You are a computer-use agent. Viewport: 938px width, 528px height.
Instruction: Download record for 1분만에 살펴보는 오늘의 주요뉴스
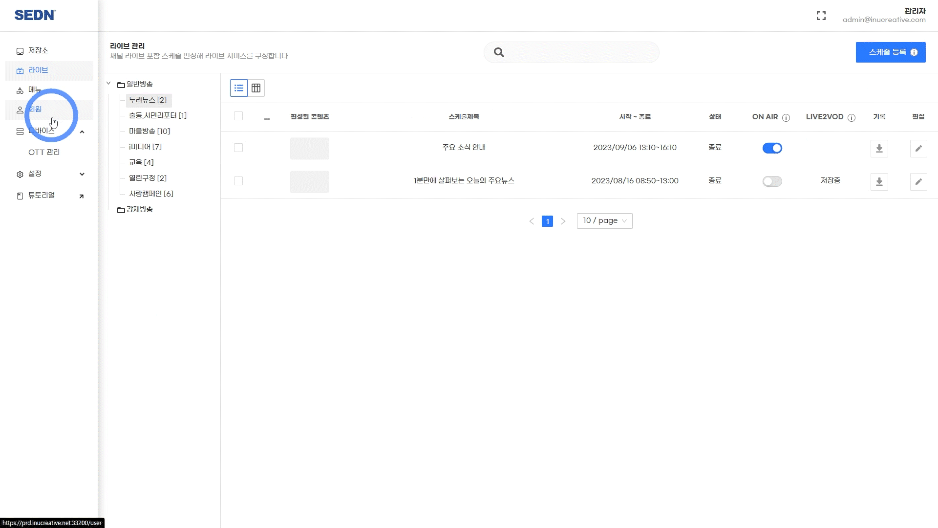(x=879, y=181)
